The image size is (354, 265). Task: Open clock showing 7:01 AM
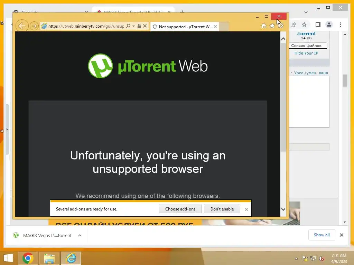(339, 258)
